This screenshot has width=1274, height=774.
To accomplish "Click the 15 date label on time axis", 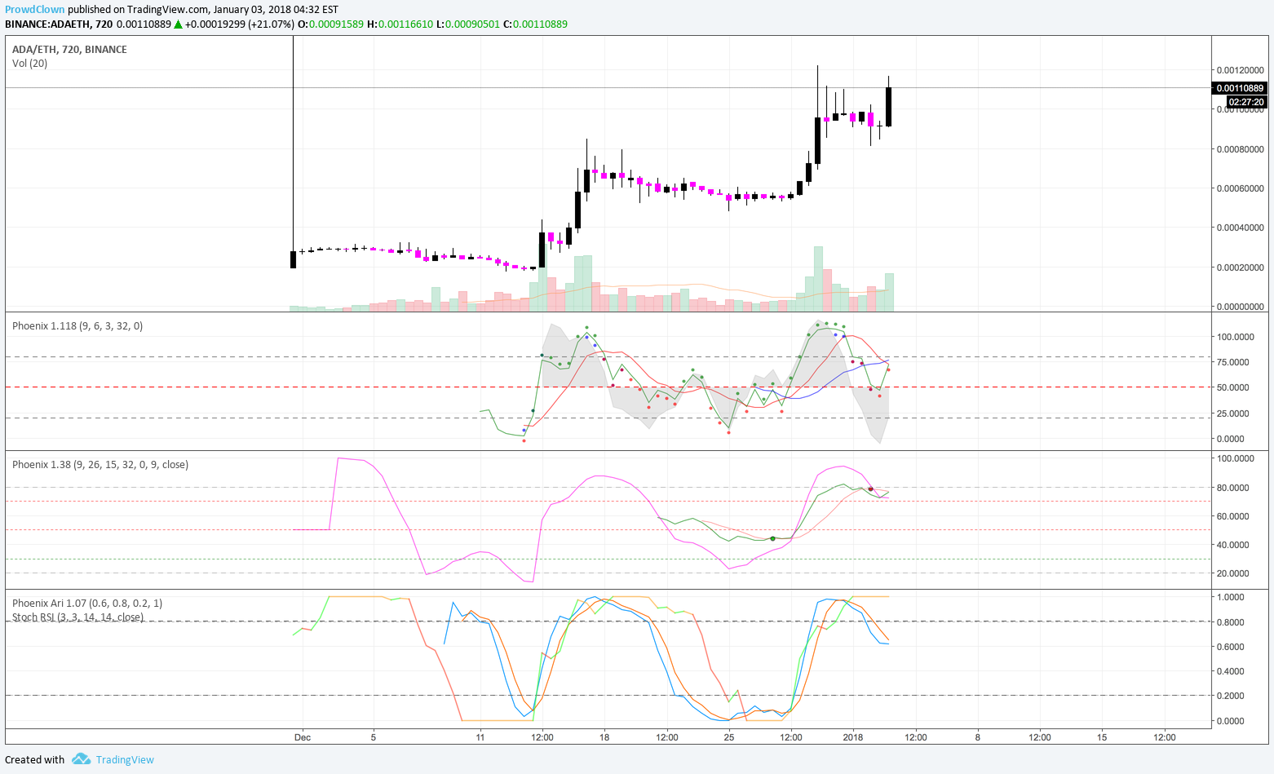I will 1102,737.
